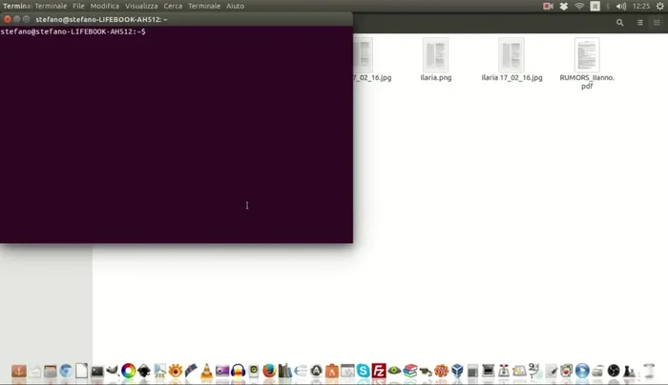Open the color wheel app in dock
668x385 pixels.
[128, 371]
